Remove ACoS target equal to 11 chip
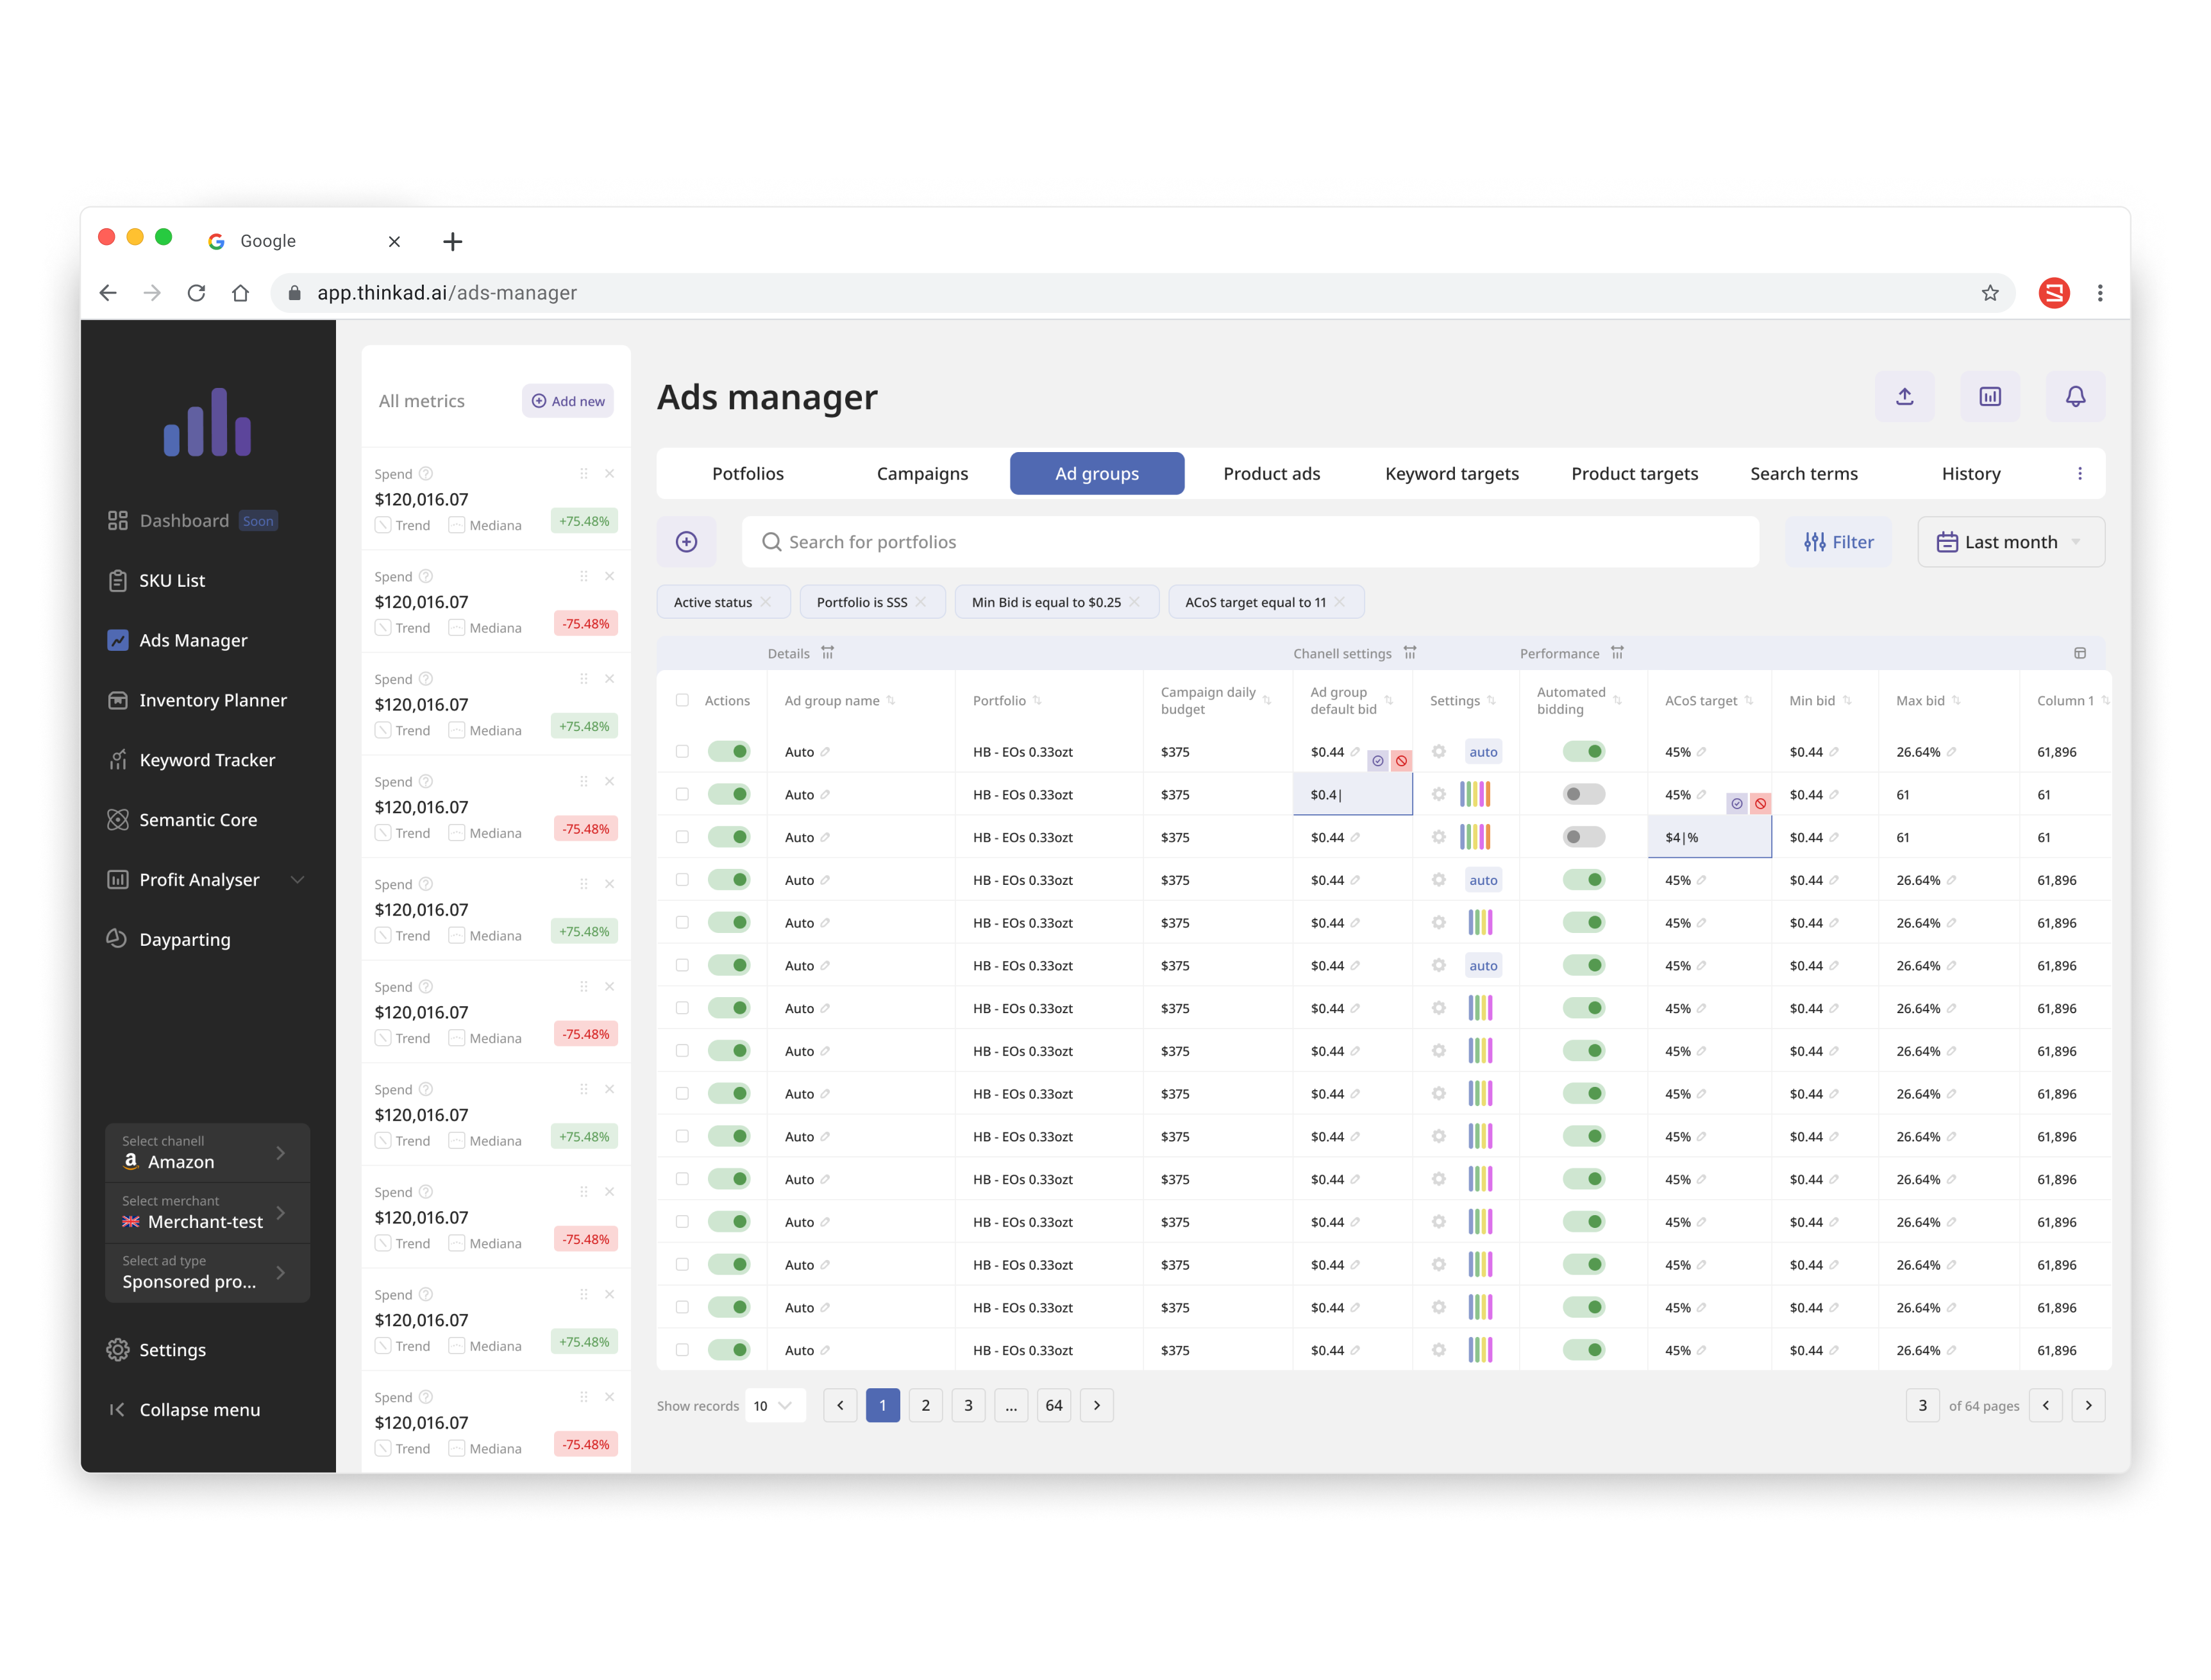This screenshot has width=2211, height=1680. (x=1339, y=602)
